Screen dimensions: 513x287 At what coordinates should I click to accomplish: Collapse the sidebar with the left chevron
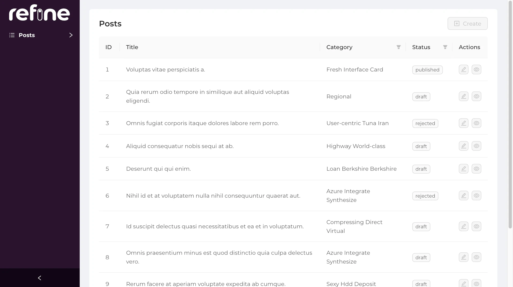40,278
